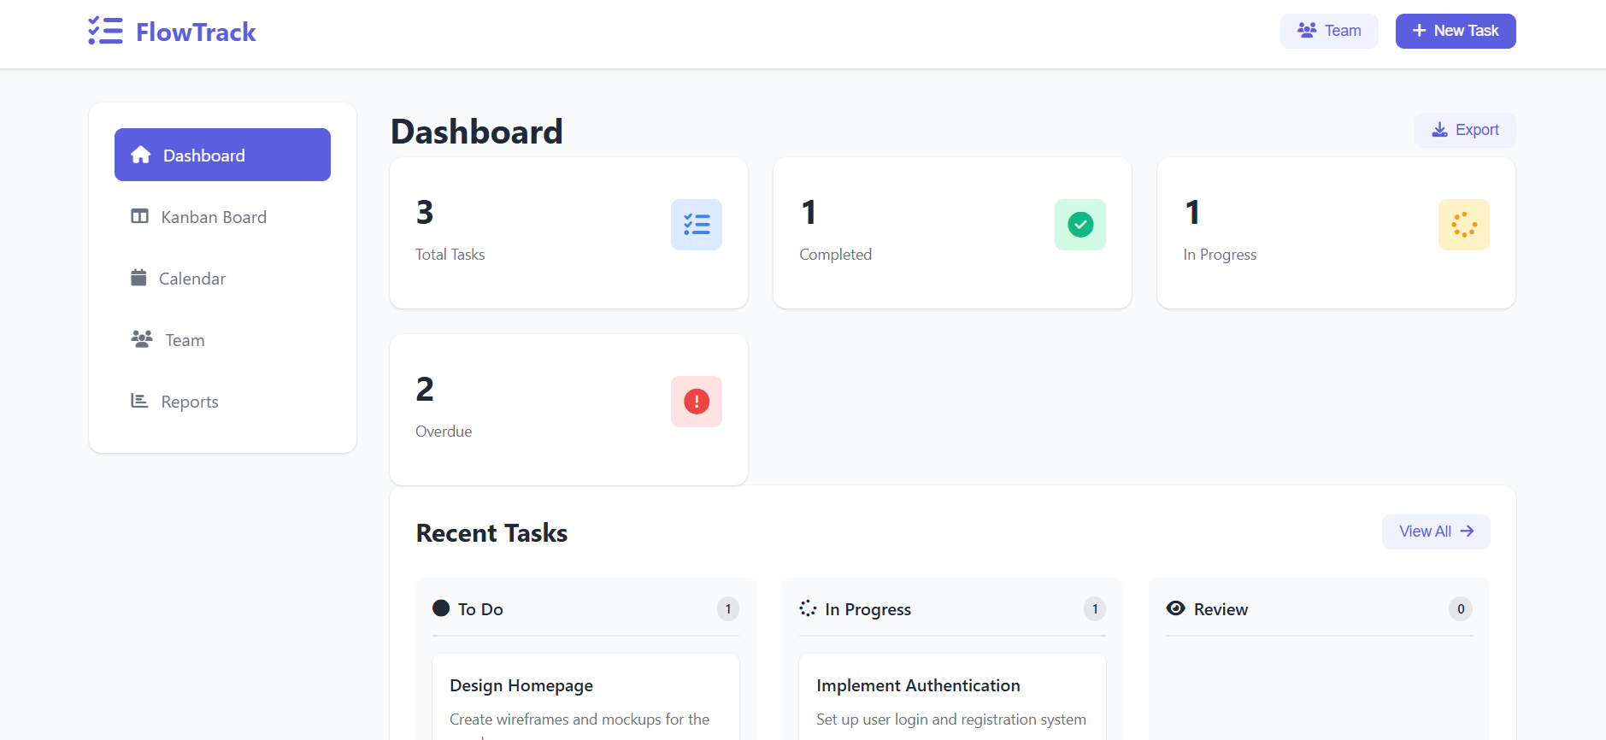Click the red Overdue alert icon
Screen dimensions: 1606x740
(x=696, y=402)
